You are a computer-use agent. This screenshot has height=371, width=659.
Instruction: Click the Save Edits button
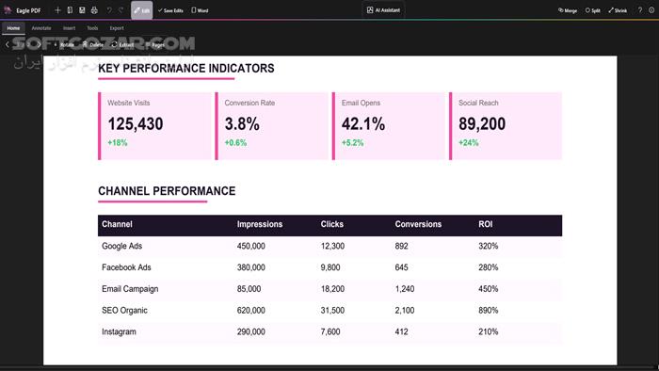170,10
